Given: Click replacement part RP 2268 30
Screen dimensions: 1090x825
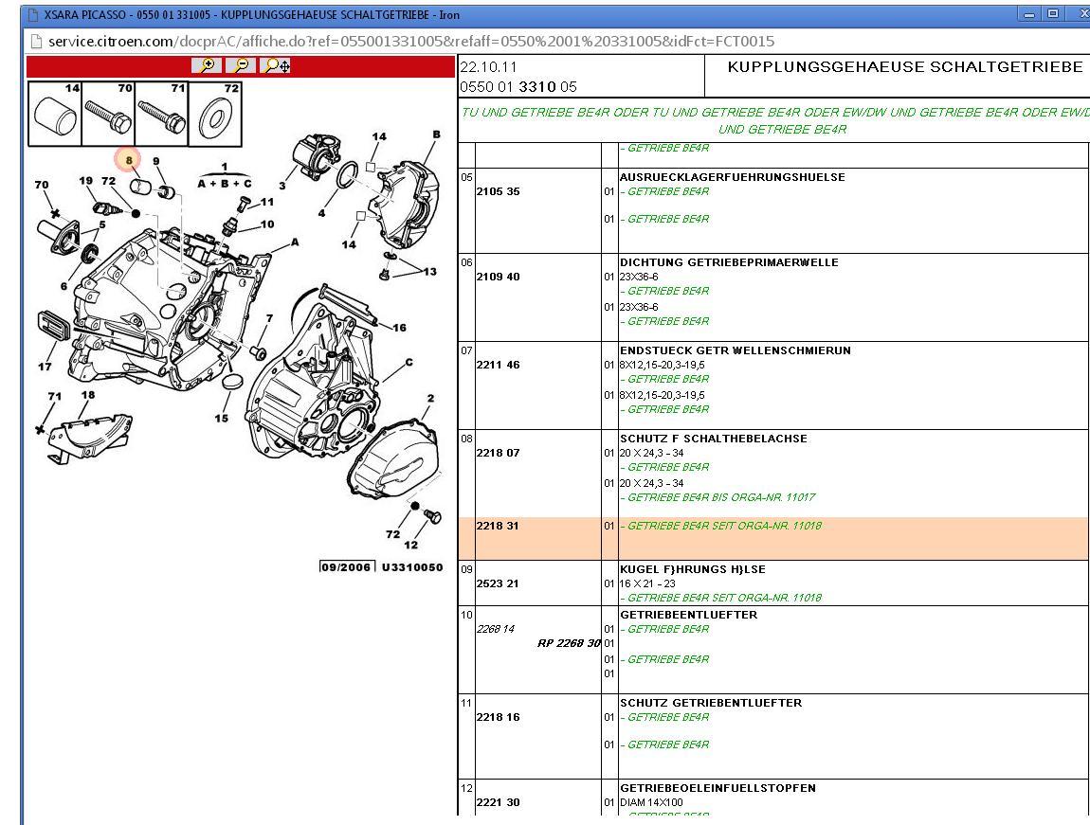Looking at the screenshot, I should click(569, 643).
